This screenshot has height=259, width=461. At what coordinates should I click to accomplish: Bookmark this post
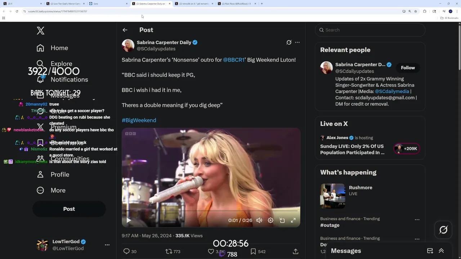click(x=253, y=251)
